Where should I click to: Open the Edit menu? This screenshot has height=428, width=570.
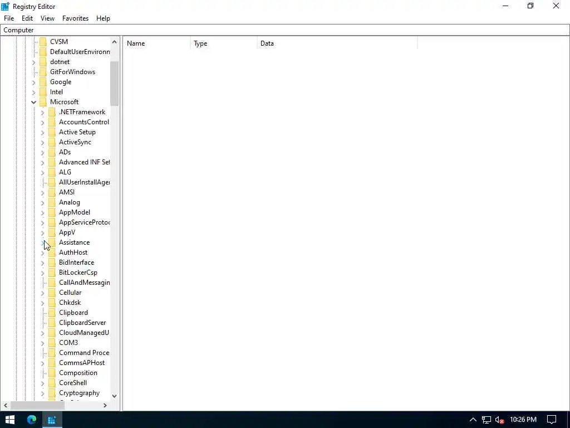[27, 18]
